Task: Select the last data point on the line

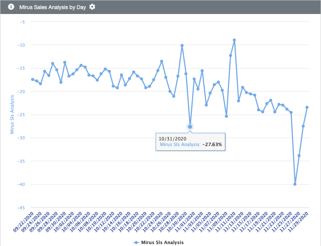Action: click(307, 107)
